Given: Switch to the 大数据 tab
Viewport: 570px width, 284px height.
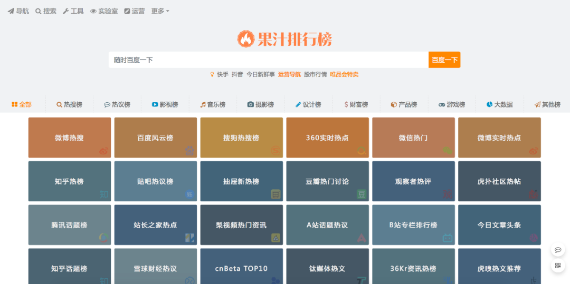Looking at the screenshot, I should coord(500,104).
